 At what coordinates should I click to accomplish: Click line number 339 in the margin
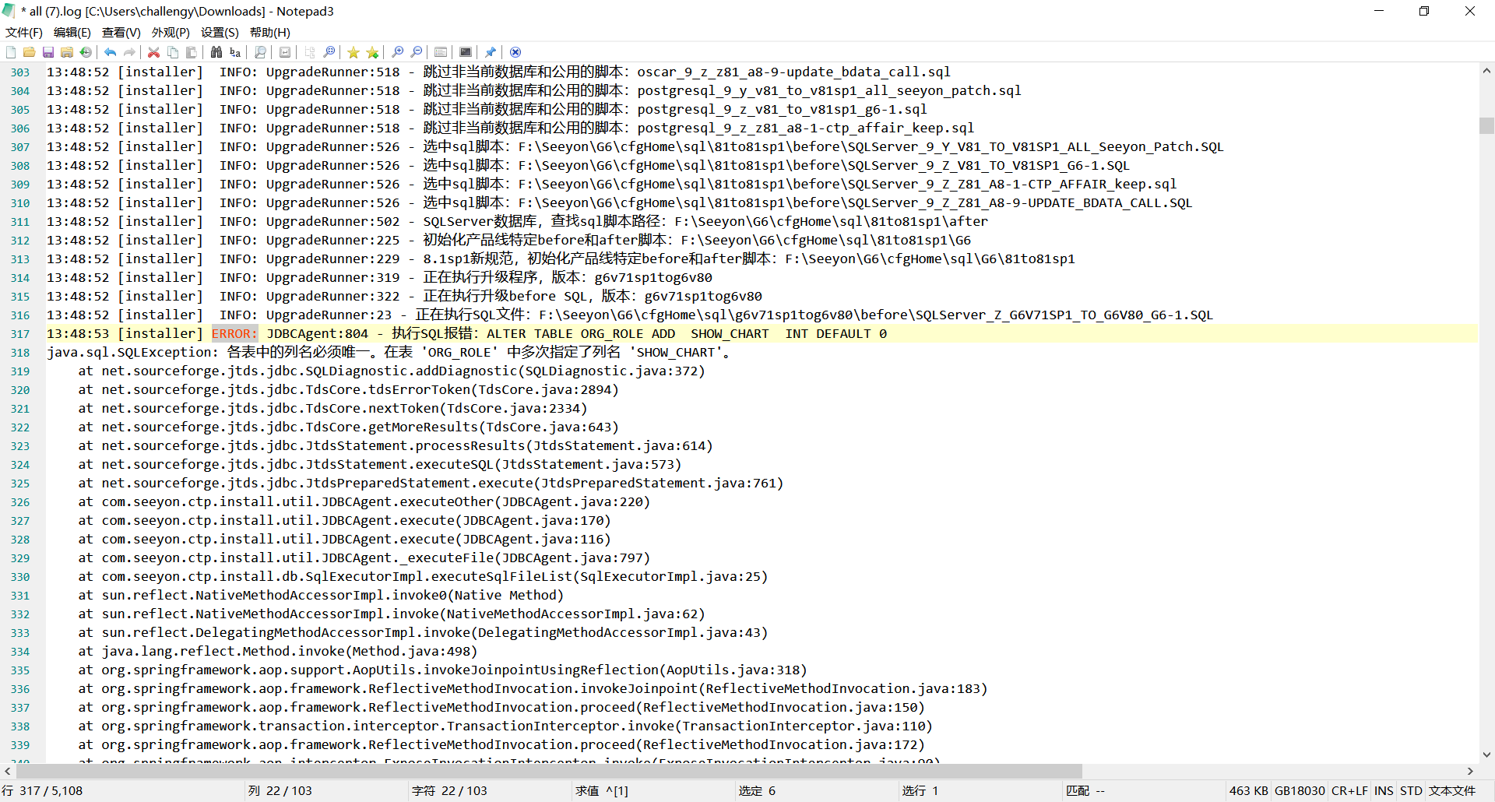(x=20, y=745)
